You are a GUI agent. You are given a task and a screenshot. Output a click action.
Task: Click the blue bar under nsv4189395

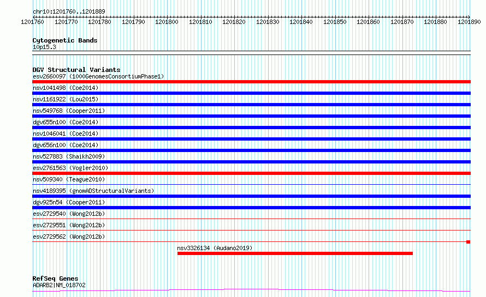[x=251, y=196]
